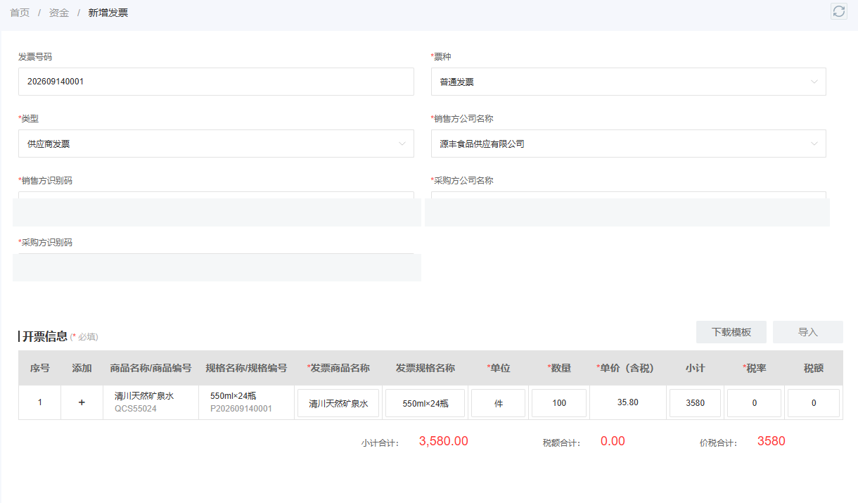Click the 税率 input field

(754, 403)
